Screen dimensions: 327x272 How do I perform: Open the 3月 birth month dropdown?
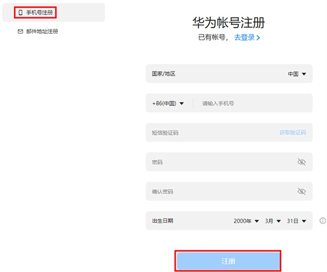coord(272,221)
